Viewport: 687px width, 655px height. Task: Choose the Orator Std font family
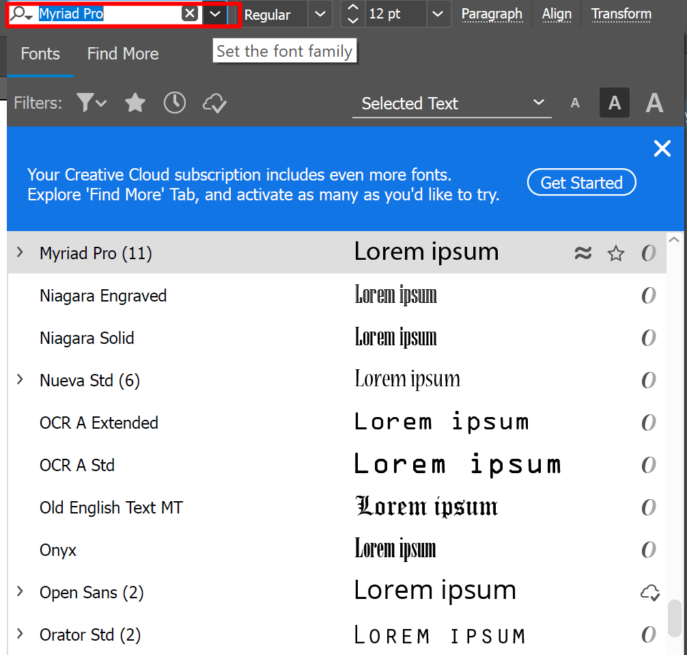click(90, 634)
